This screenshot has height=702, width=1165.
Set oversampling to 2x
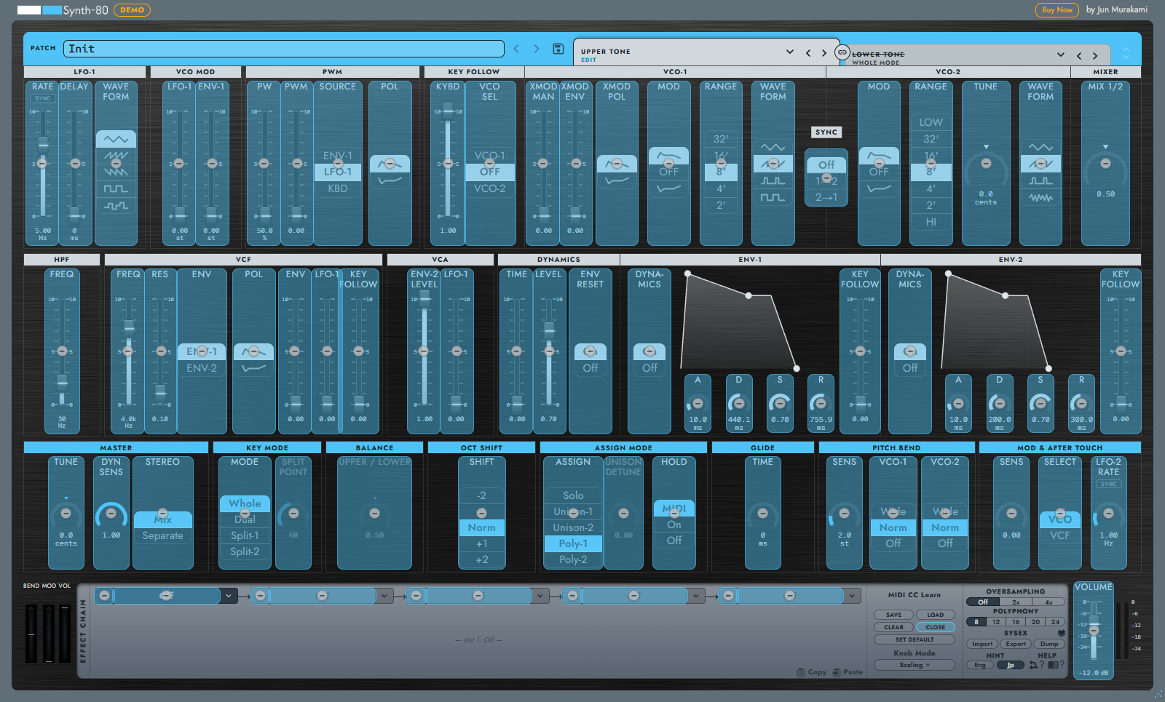point(1015,602)
